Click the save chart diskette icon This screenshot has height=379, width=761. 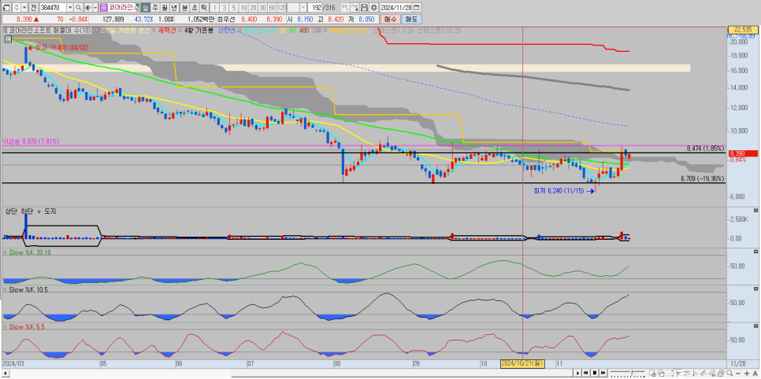(x=364, y=8)
